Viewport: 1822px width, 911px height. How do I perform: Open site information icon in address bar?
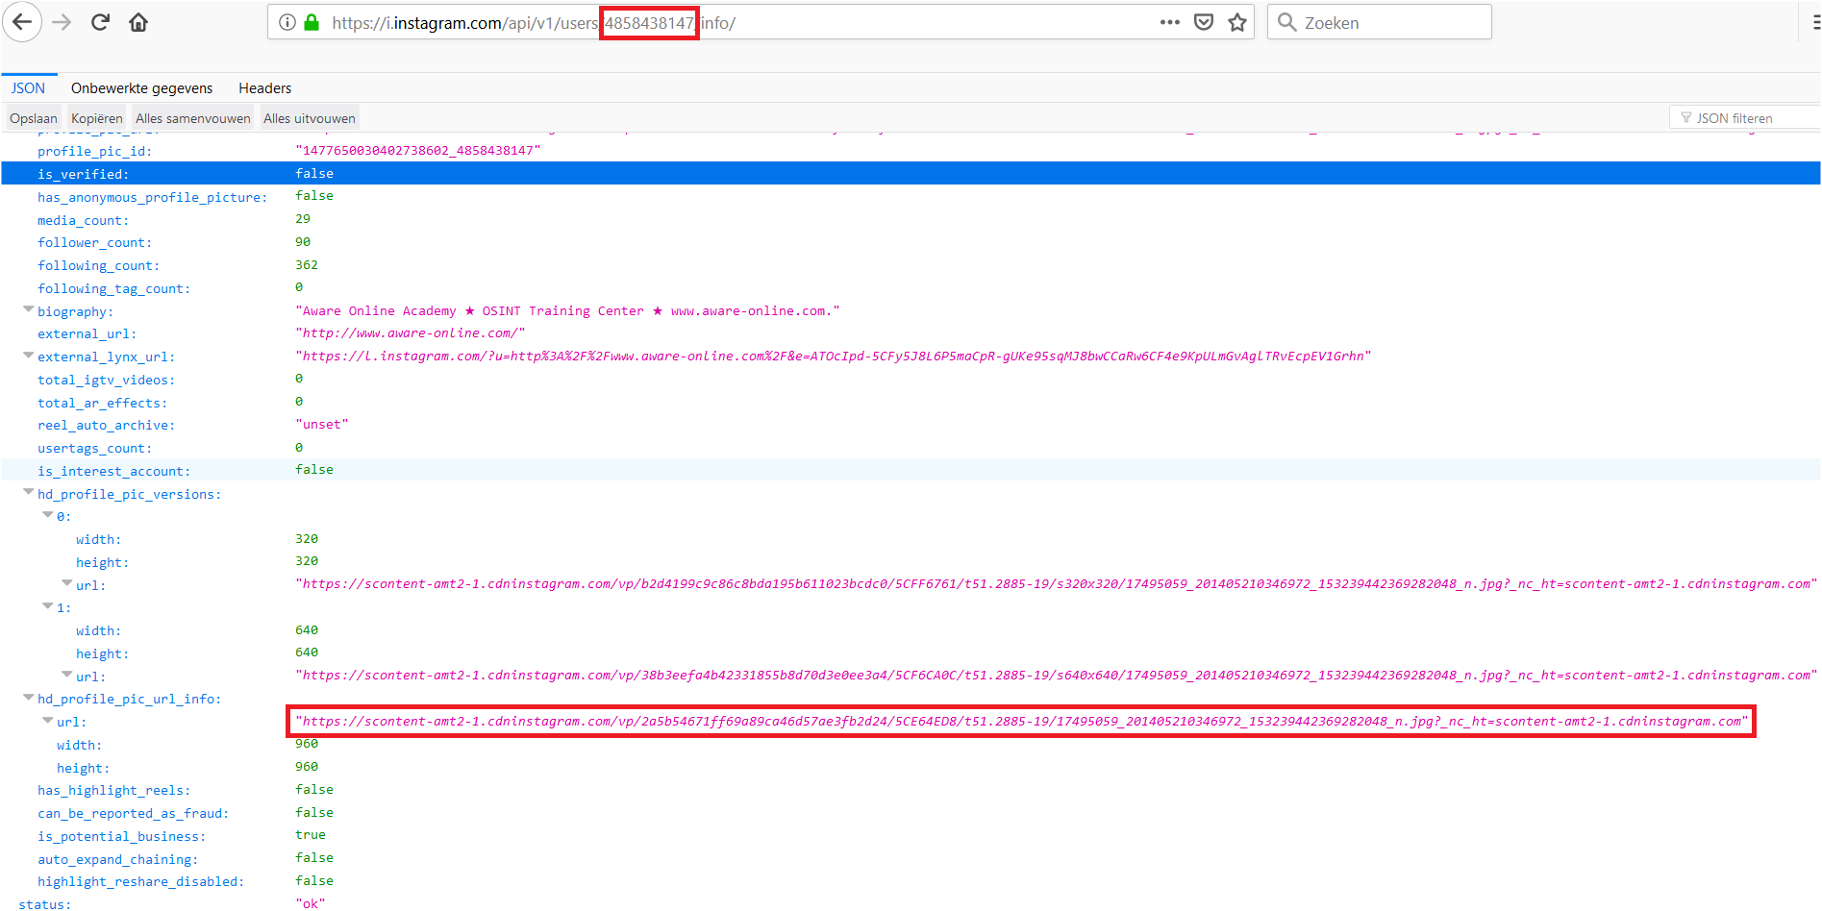[x=287, y=22]
